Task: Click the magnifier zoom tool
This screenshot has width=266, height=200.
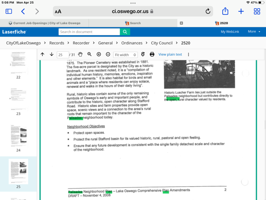Action: [x=89, y=55]
